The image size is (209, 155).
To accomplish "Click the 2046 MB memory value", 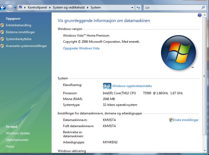I will 109,99.
